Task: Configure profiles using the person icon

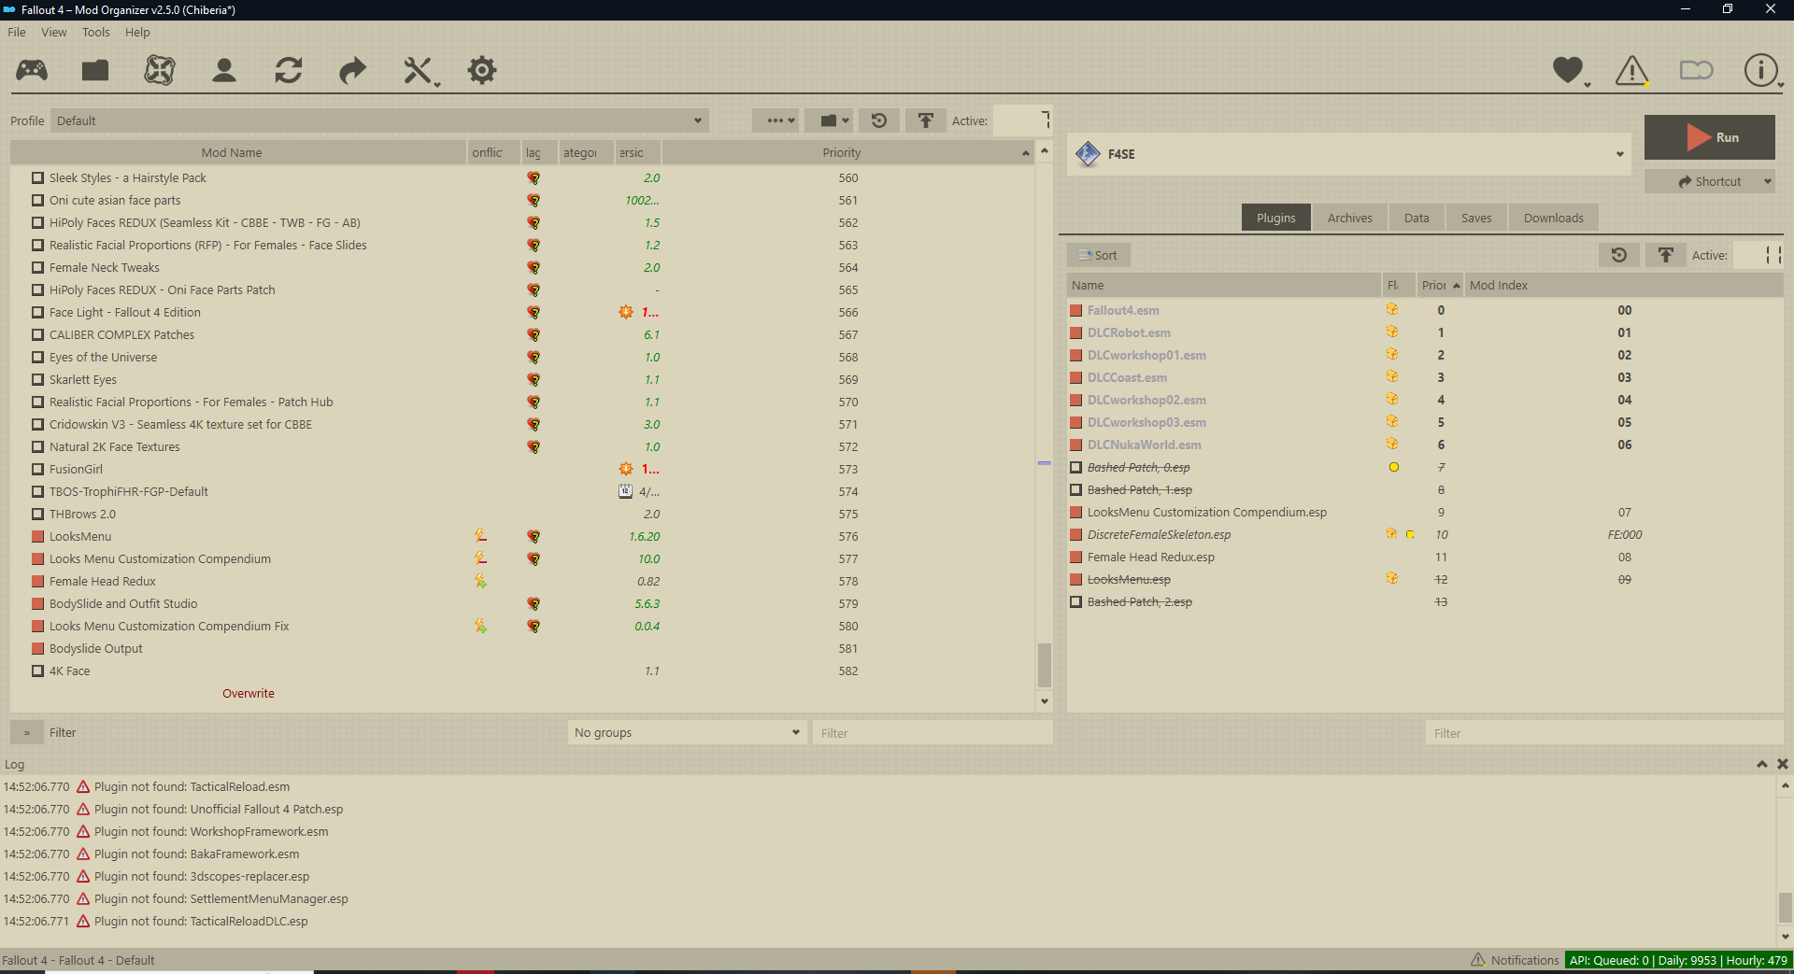Action: [x=223, y=70]
